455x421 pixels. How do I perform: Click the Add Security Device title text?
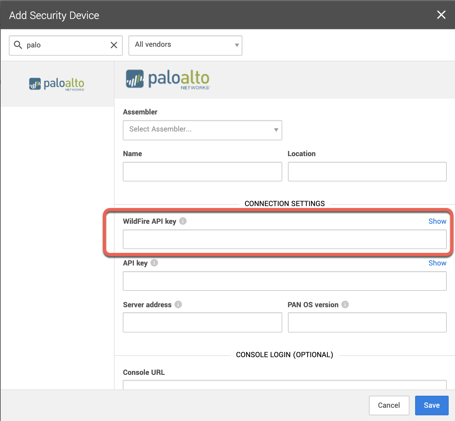coord(54,15)
